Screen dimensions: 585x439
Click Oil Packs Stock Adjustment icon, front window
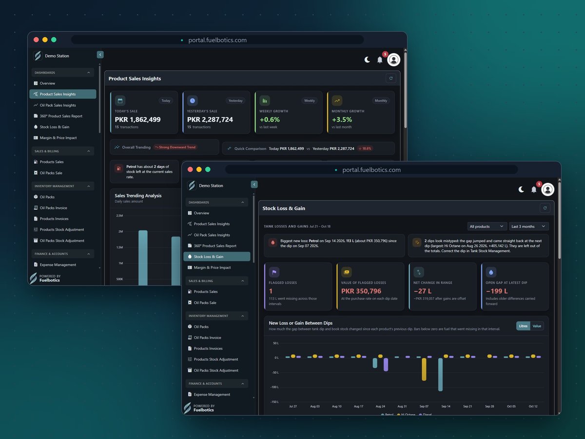coord(190,370)
